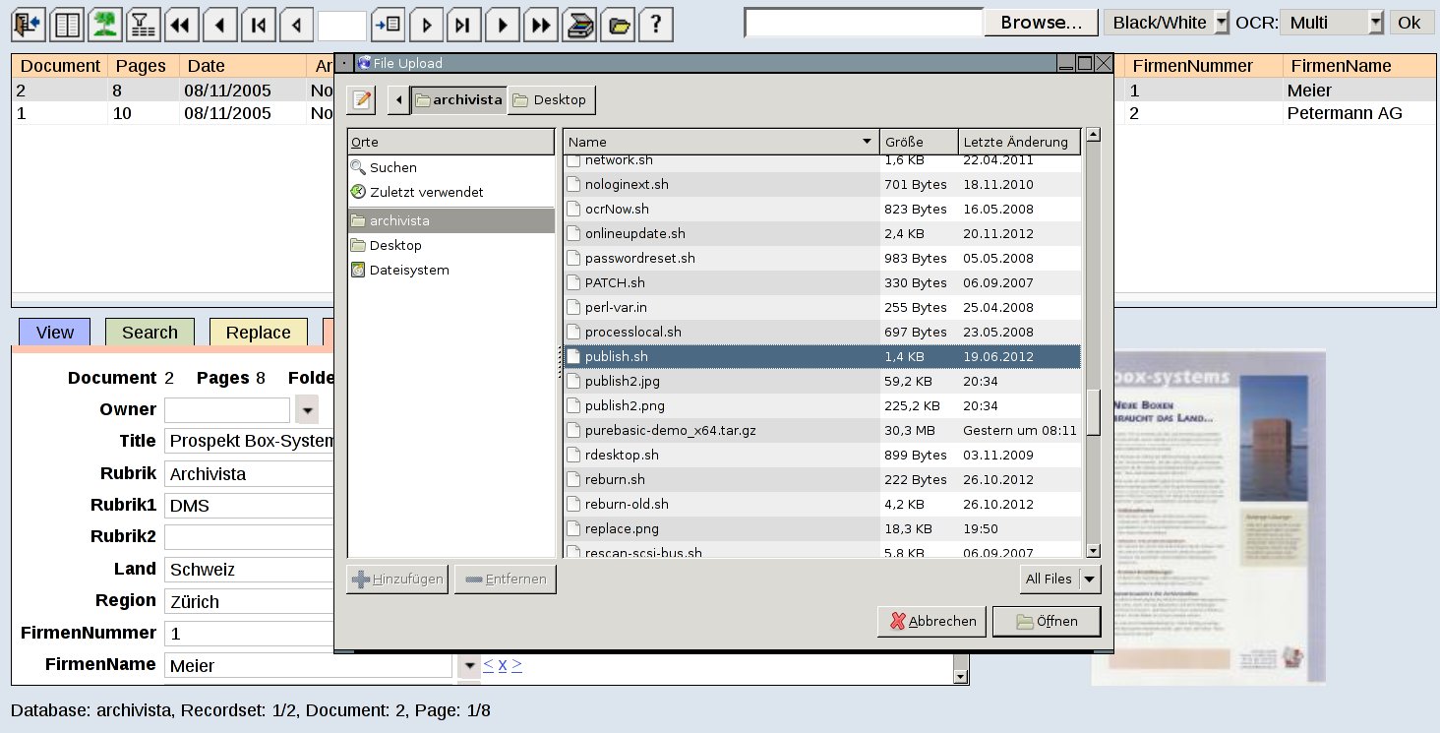This screenshot has width=1440, height=733.
Task: Select purebasic-demo_x64.tar.gz file
Action: pos(822,430)
